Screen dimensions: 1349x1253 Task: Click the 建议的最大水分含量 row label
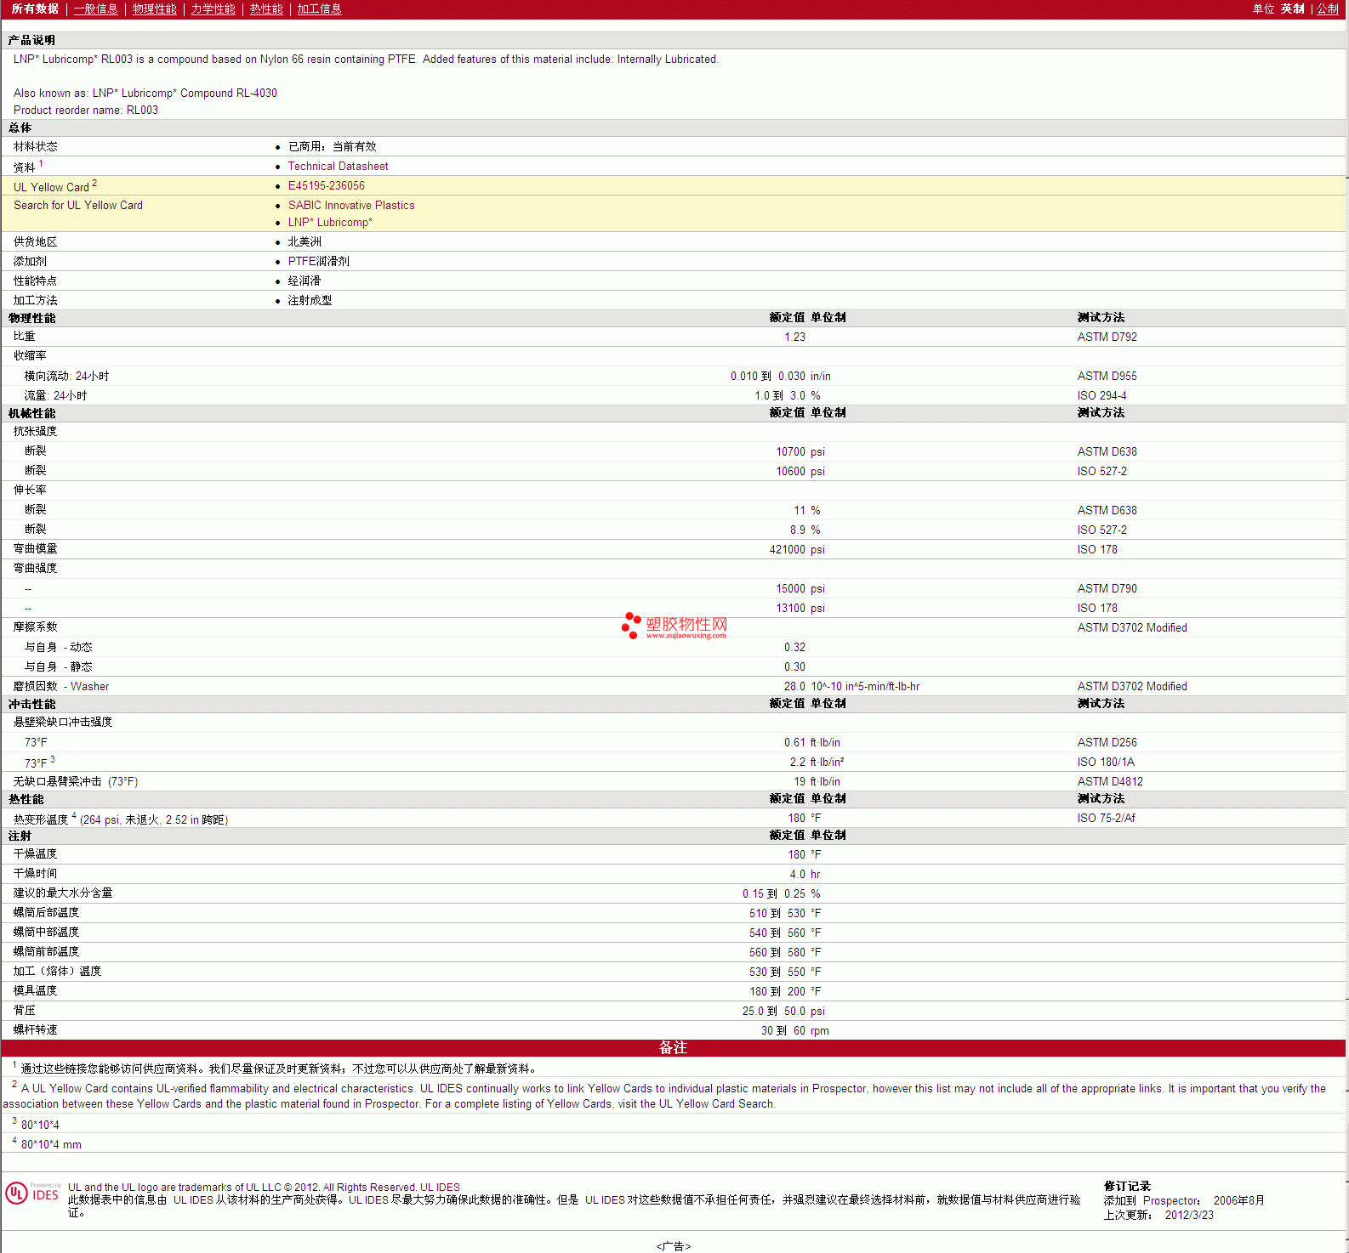63,893
